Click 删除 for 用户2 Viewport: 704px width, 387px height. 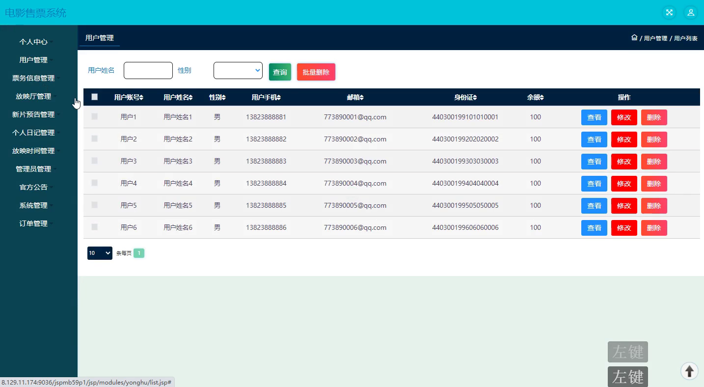pyautogui.click(x=654, y=139)
